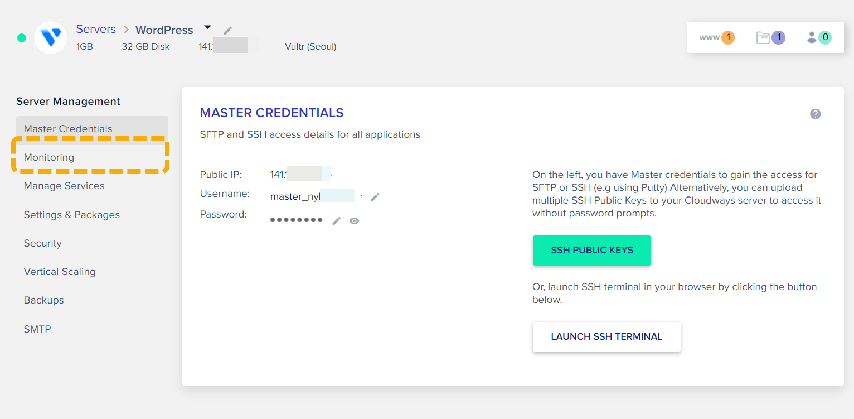This screenshot has width=854, height=419.
Task: Click the Vultr provider logo icon
Action: [x=51, y=38]
